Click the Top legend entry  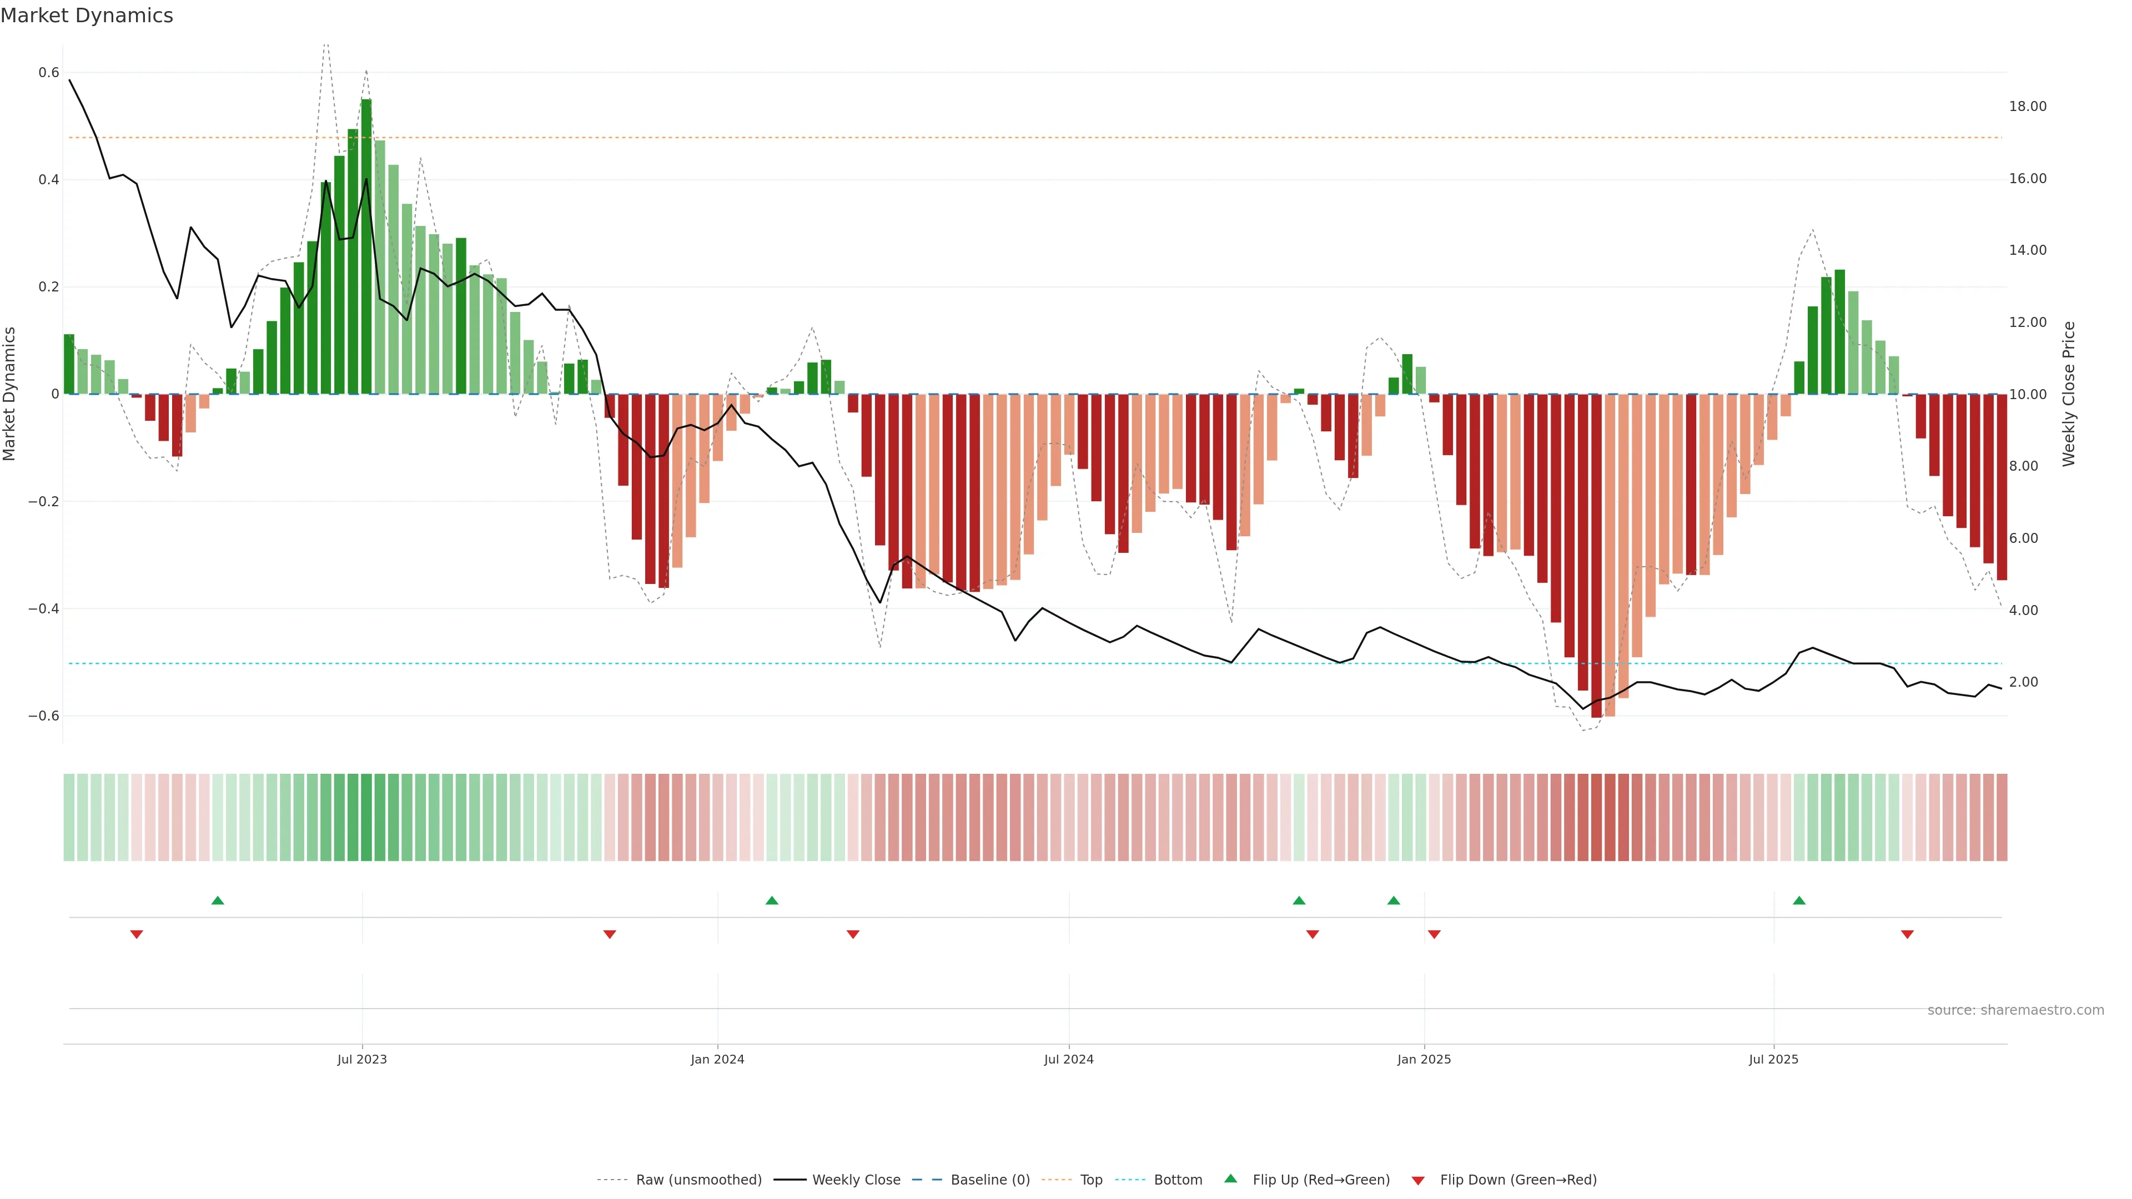tap(1091, 1180)
